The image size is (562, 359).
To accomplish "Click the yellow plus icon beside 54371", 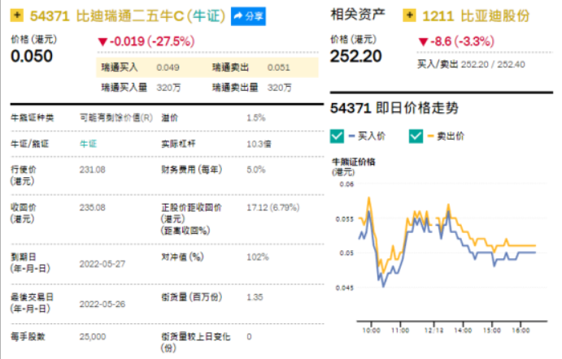I will 17,15.
